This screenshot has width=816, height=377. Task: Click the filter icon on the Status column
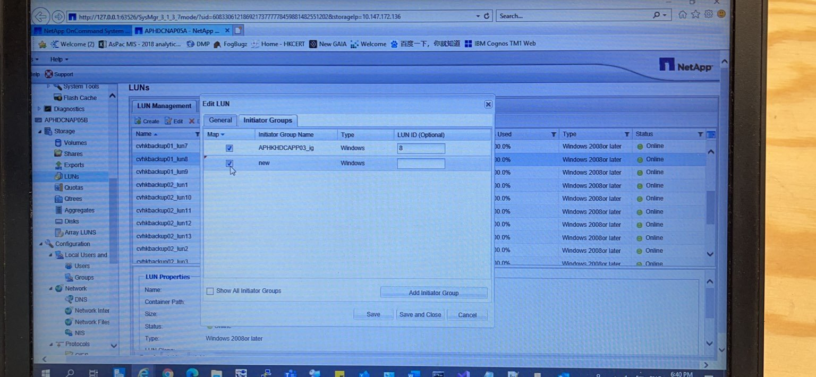700,134
